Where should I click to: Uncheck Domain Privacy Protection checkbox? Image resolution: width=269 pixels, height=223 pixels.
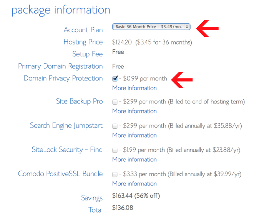click(x=115, y=79)
